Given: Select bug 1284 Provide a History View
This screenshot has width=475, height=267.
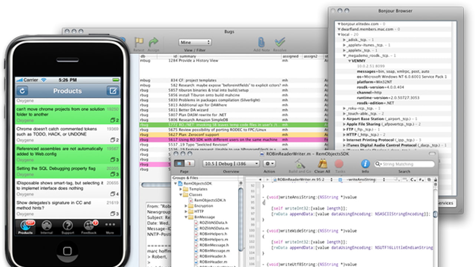Looking at the screenshot, I should point(233,61).
